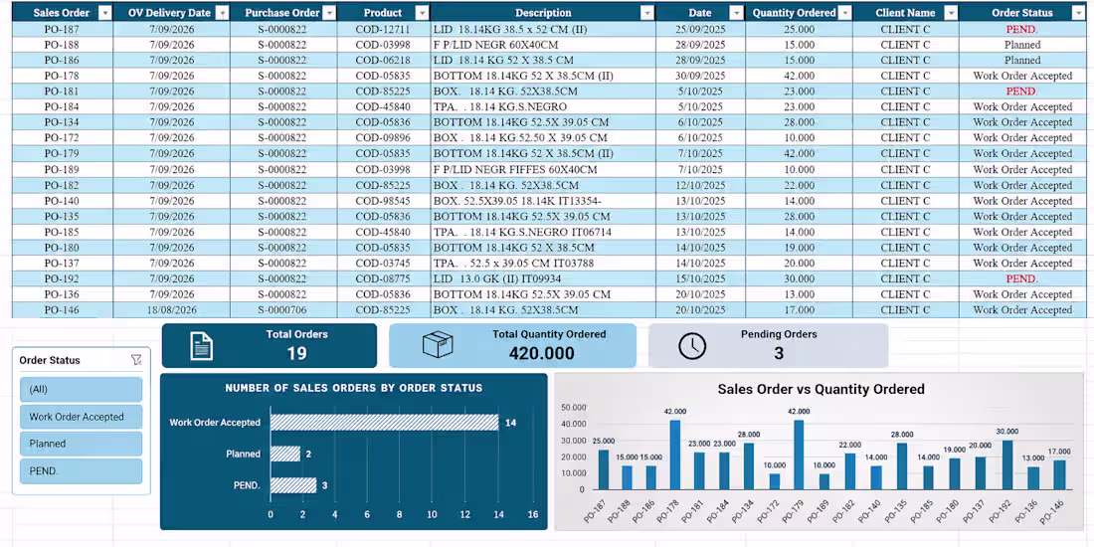1094x547 pixels.
Task: Open the Sales Order column filter dropdown
Action: pyautogui.click(x=104, y=13)
